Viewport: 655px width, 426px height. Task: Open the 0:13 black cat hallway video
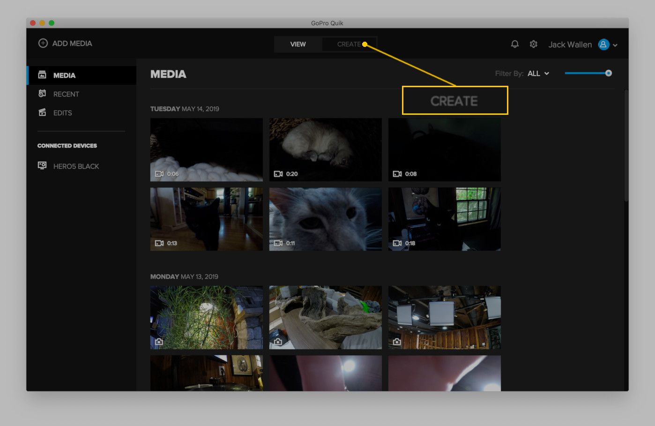point(207,219)
